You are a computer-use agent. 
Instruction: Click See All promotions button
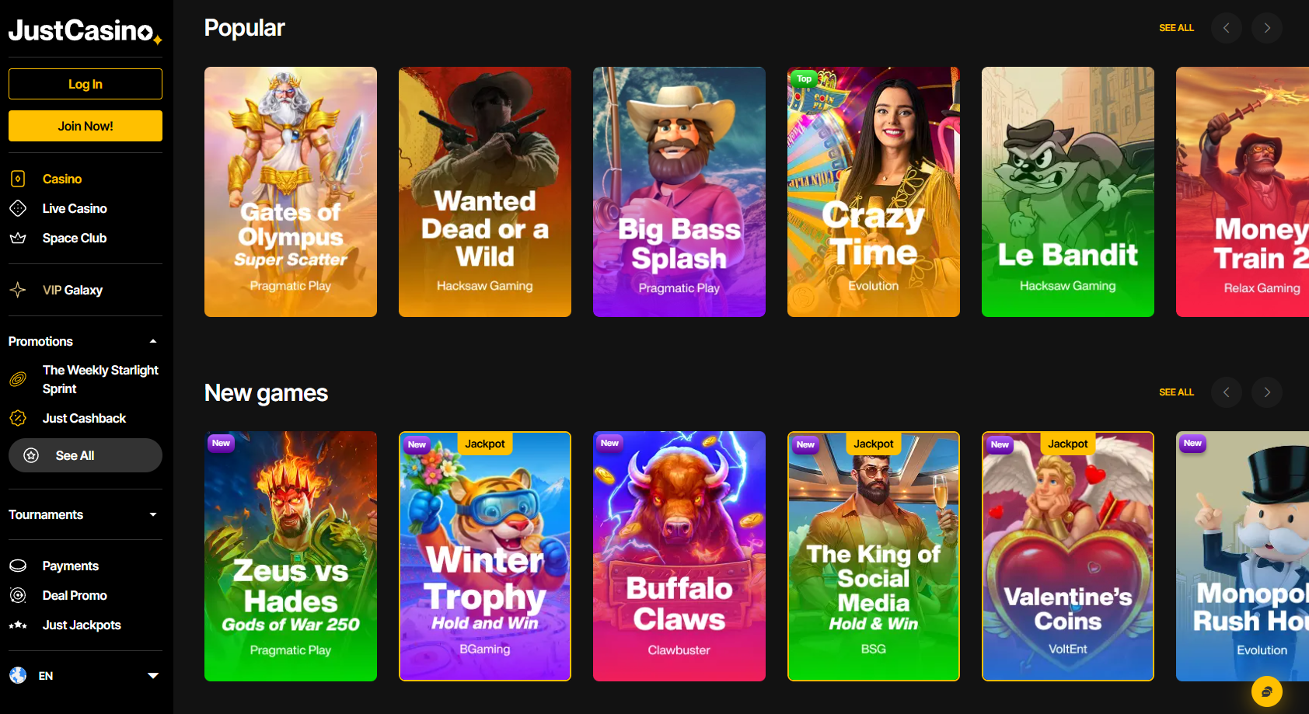pos(86,455)
